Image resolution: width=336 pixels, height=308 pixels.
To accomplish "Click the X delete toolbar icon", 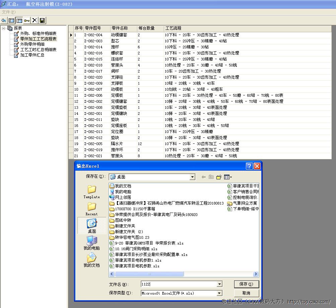I will tap(35, 20).
